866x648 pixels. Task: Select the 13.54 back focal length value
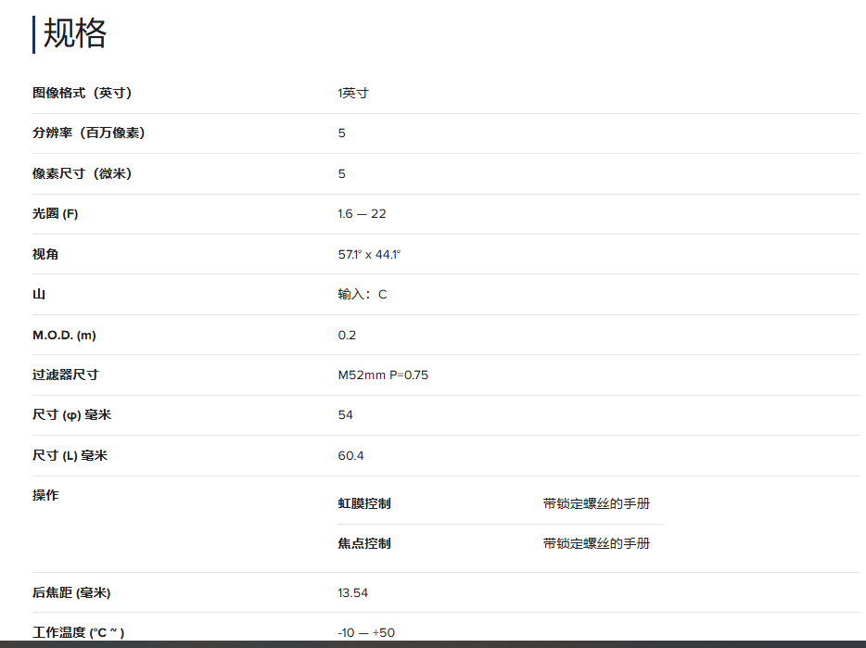(x=352, y=592)
